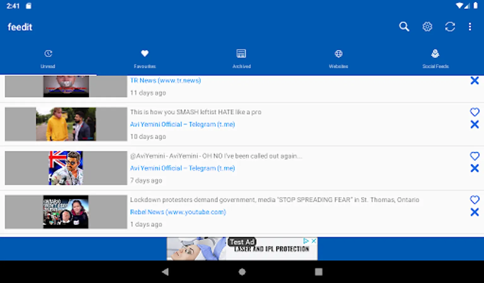
Task: Open the AdChoices triangle icon on the ad
Action: (306, 241)
